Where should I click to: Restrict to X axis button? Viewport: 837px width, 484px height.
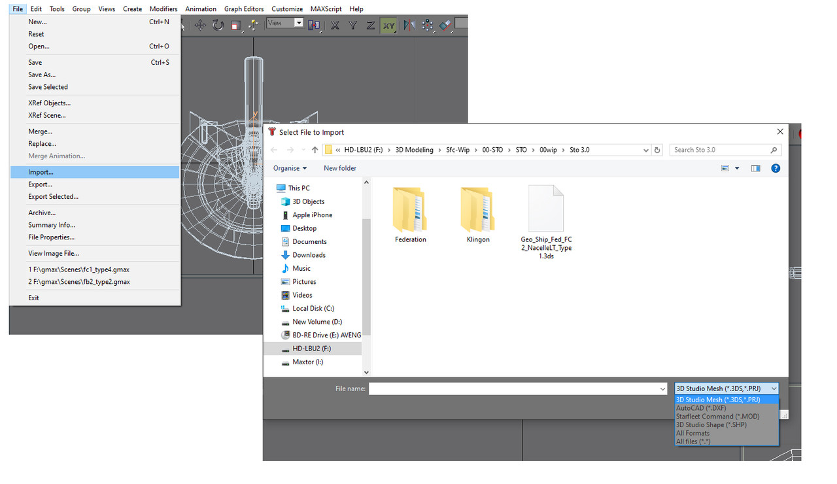tap(335, 26)
